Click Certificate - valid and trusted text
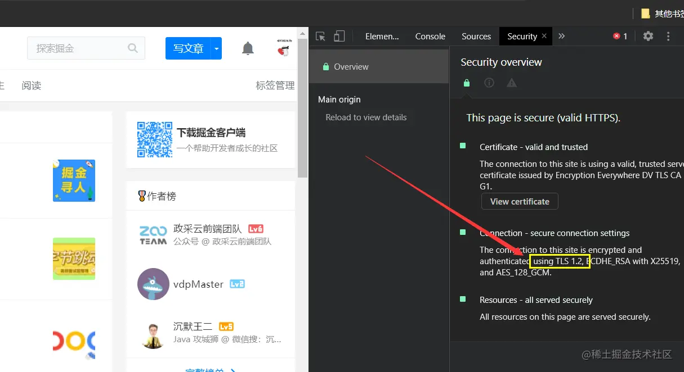684x372 pixels. click(x=534, y=147)
